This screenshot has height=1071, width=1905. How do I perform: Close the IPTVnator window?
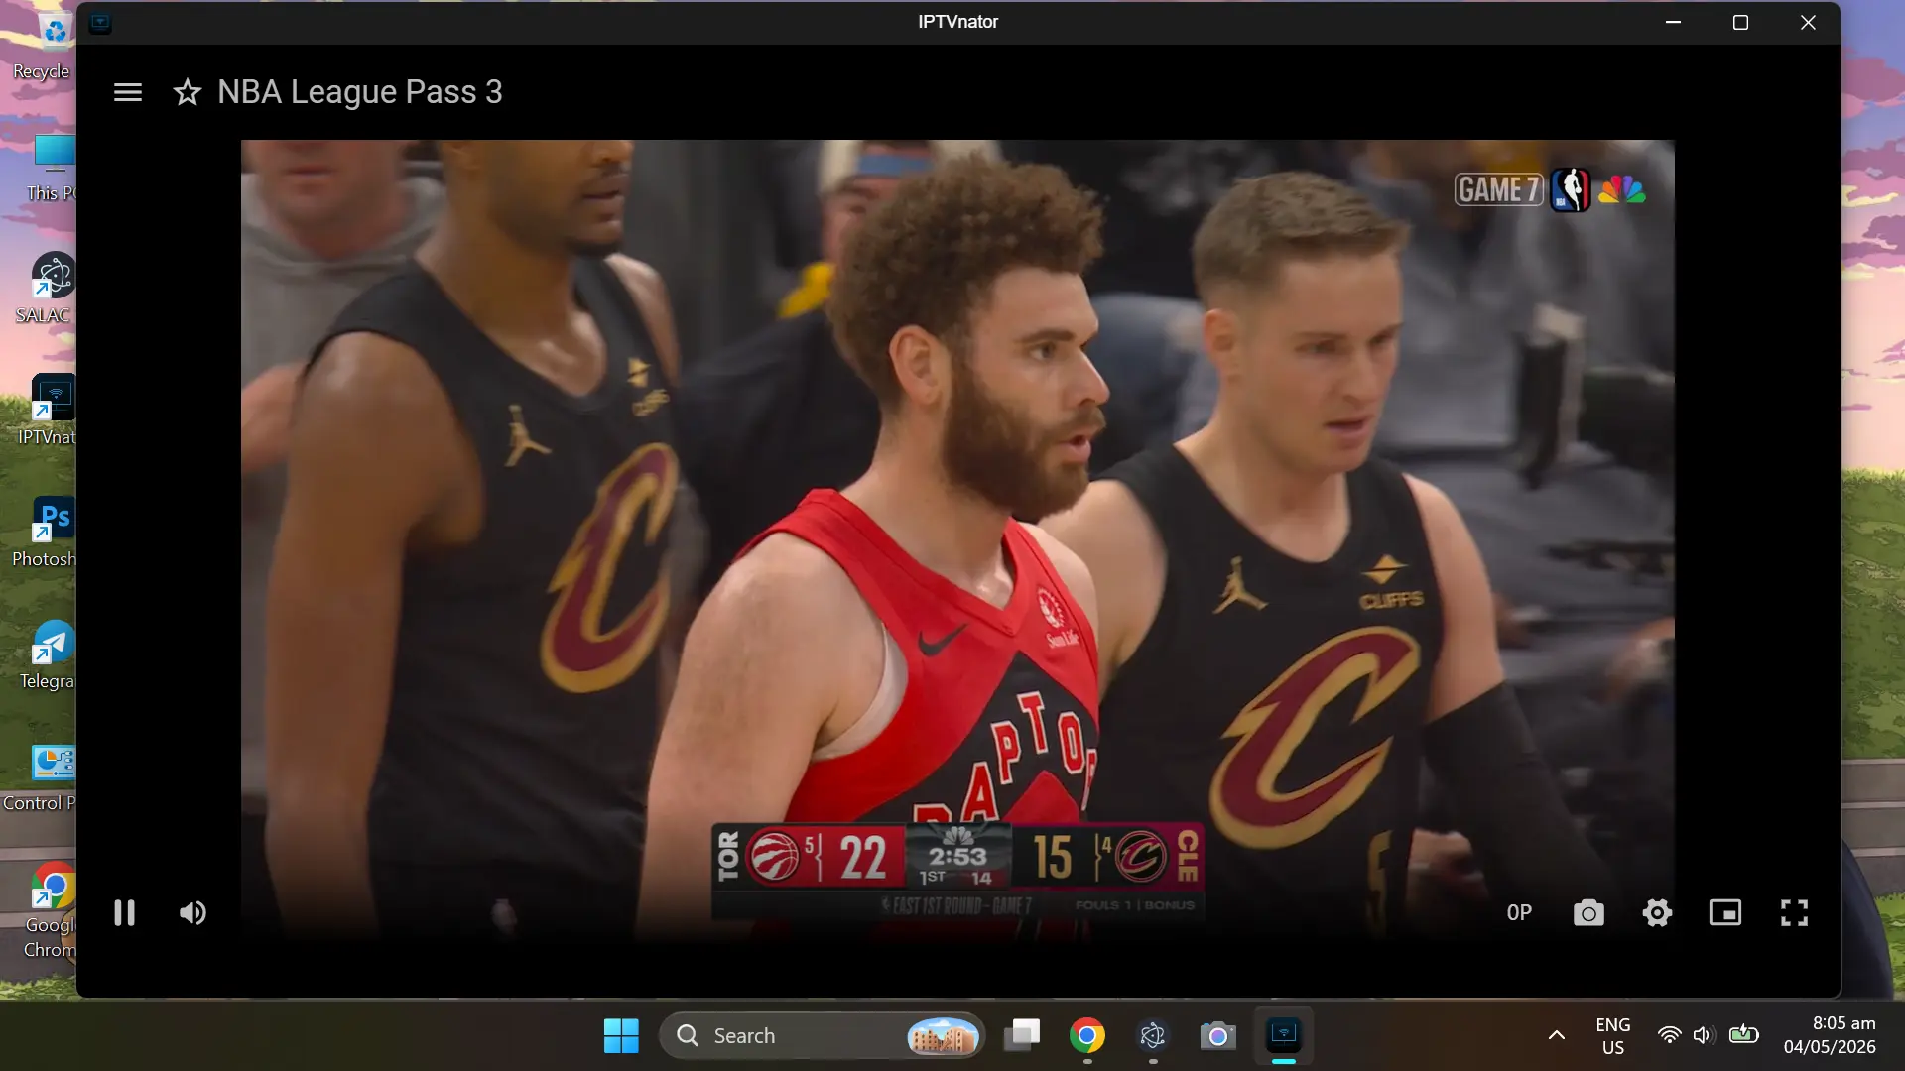click(x=1808, y=22)
